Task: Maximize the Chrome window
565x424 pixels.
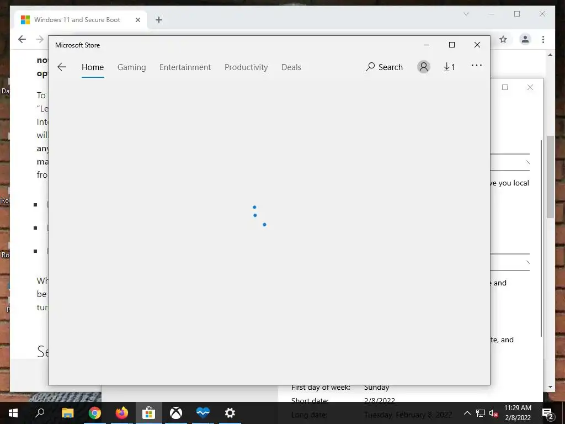Action: [517, 14]
